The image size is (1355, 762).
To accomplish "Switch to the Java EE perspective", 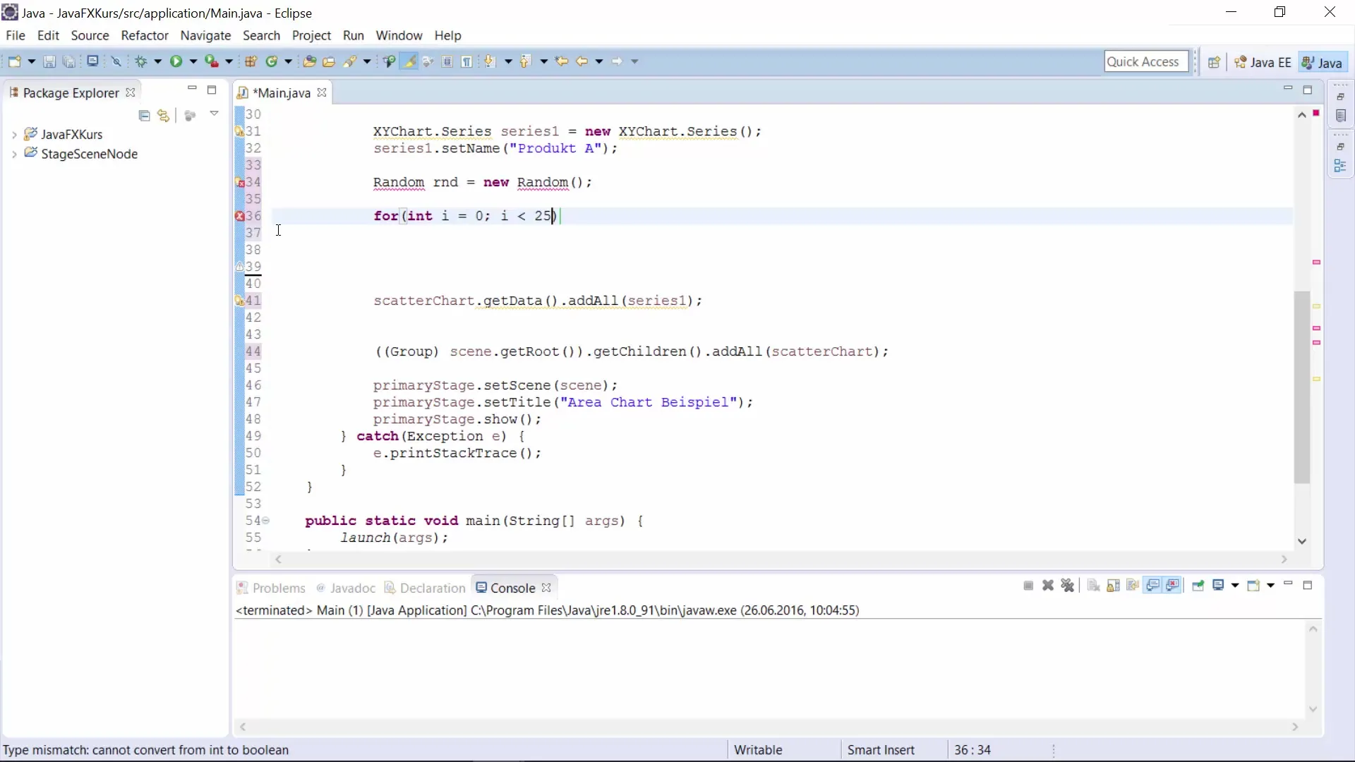I will click(x=1263, y=62).
